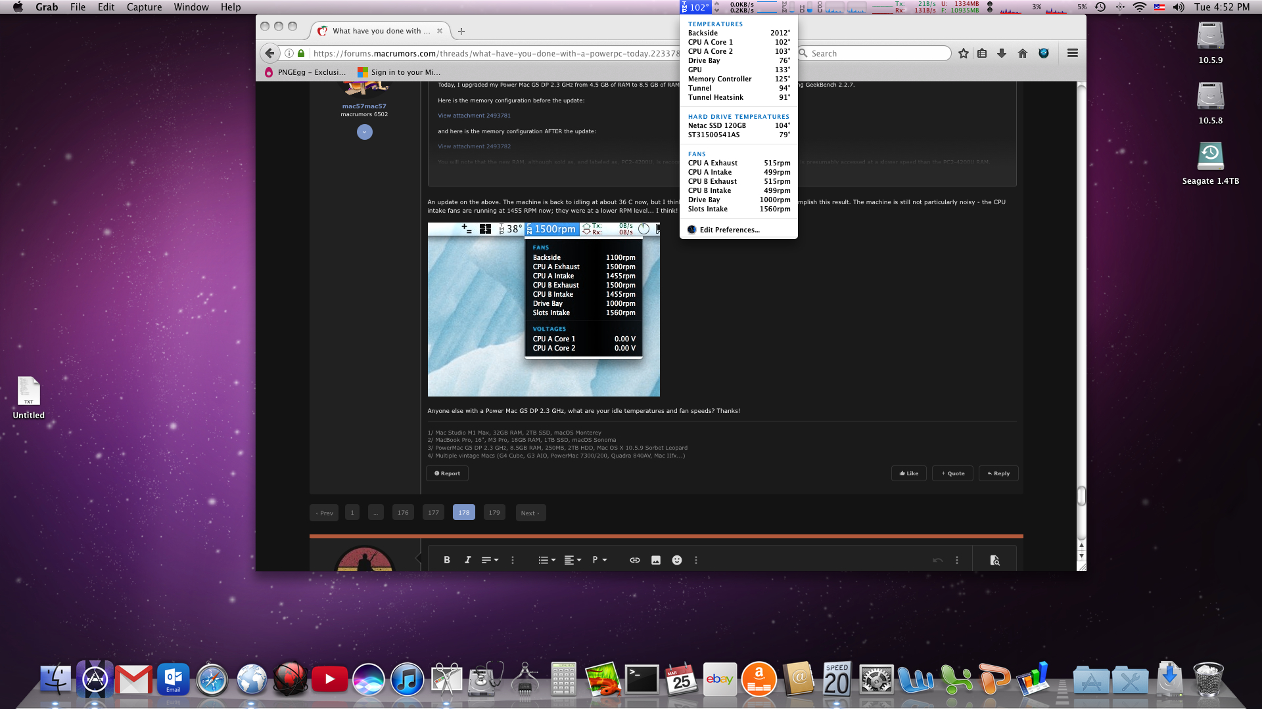This screenshot has height=709, width=1262.
Task: Click the insert image icon
Action: coord(655,560)
